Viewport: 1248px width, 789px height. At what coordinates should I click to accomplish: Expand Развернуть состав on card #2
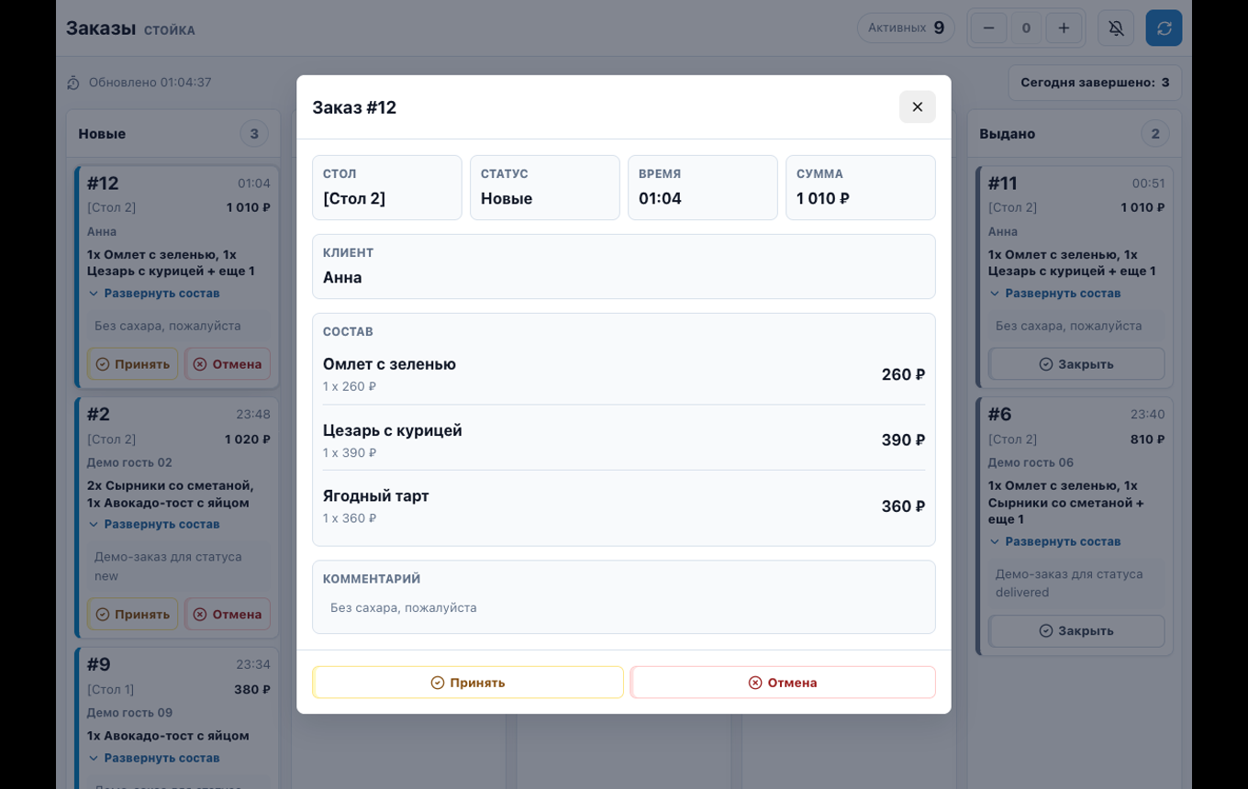tap(154, 525)
